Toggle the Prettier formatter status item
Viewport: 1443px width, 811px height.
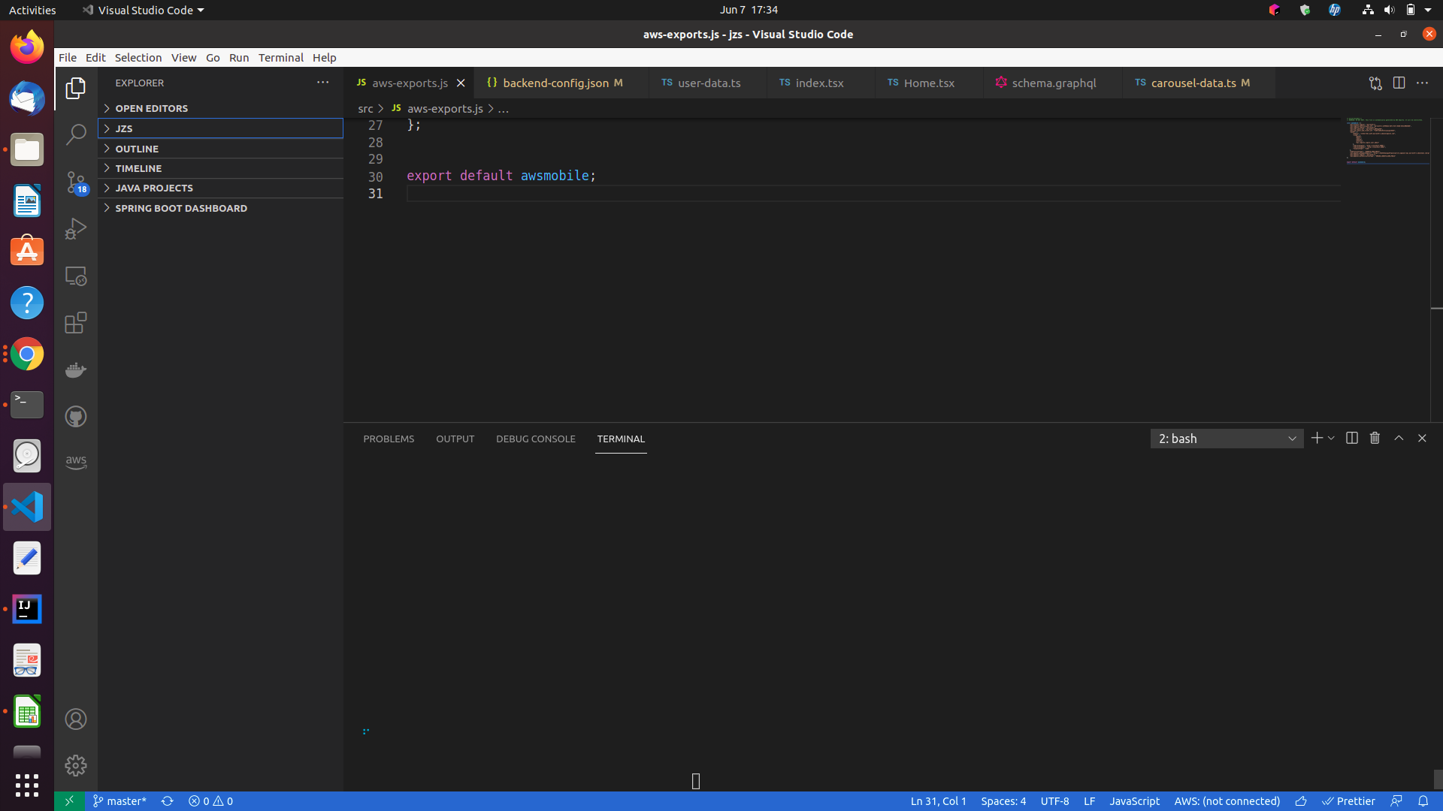(1351, 800)
